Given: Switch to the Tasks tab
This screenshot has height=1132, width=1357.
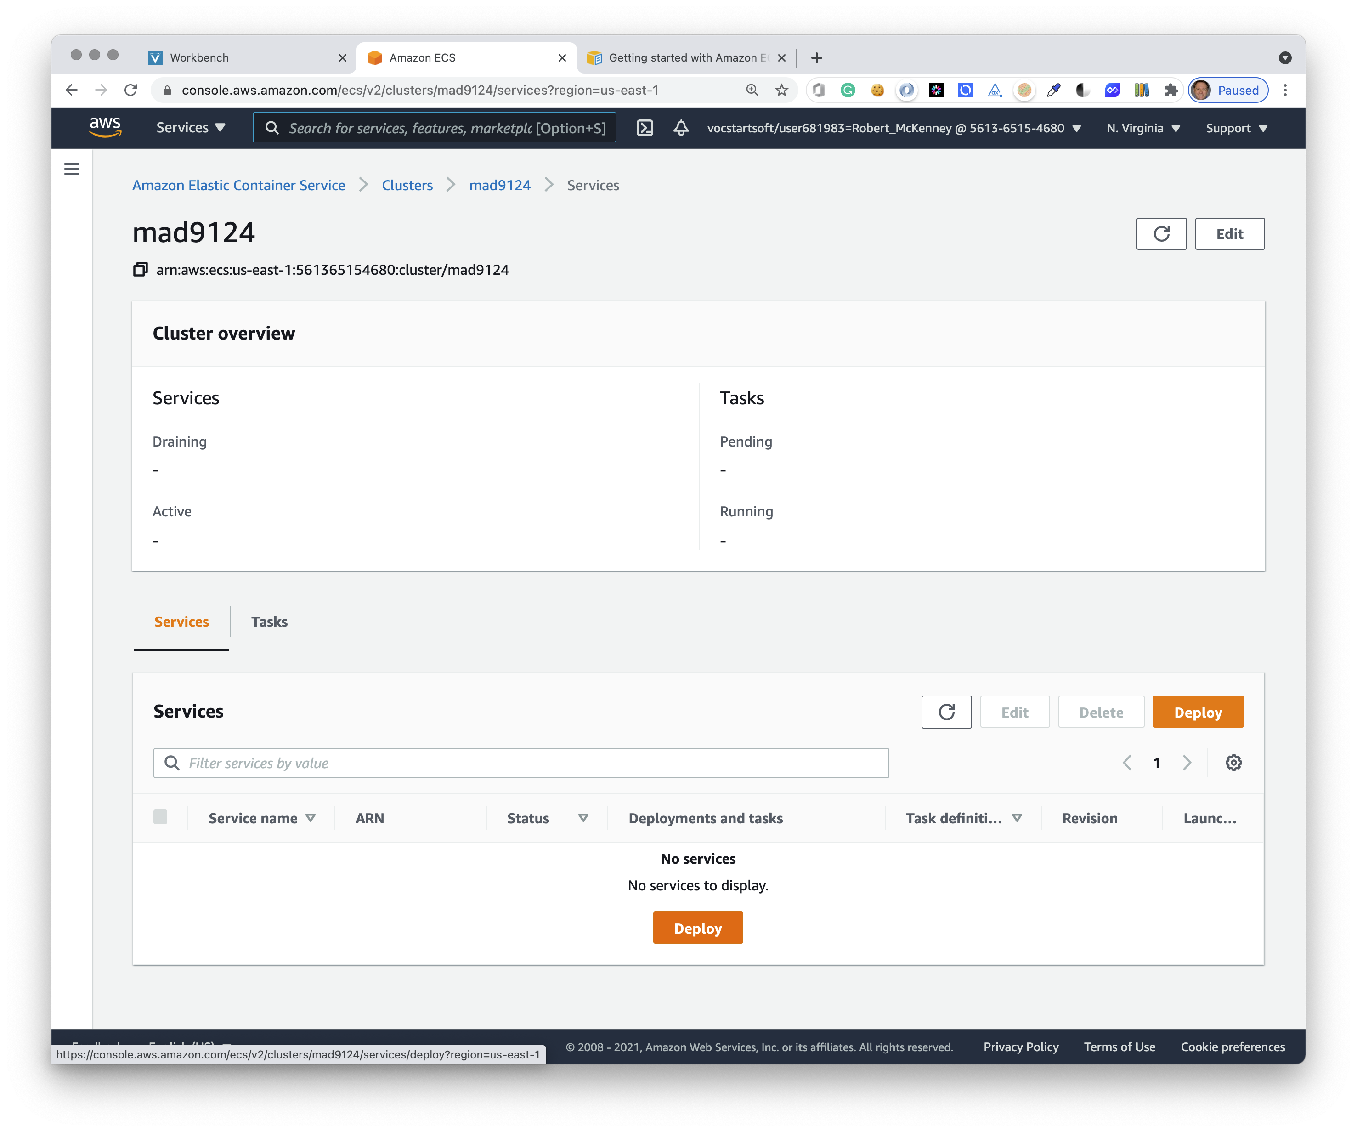Looking at the screenshot, I should point(270,622).
